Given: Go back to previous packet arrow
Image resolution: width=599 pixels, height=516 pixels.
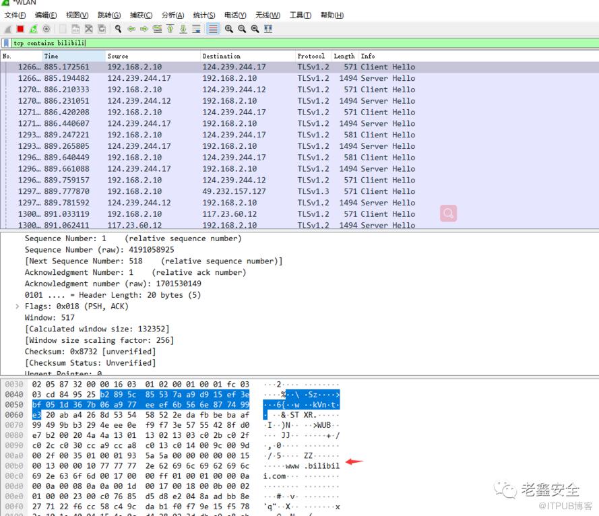Looking at the screenshot, I should (x=131, y=29).
